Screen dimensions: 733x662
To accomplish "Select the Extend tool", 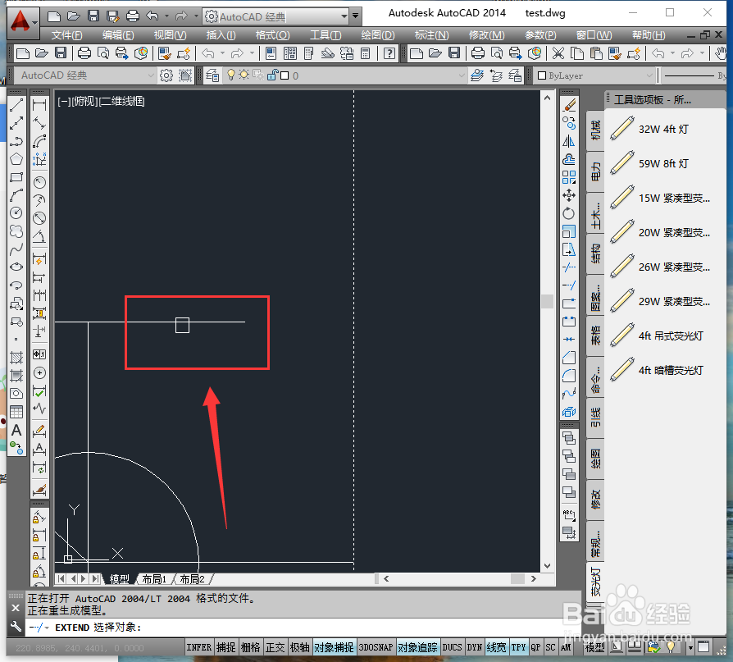I will point(569,285).
